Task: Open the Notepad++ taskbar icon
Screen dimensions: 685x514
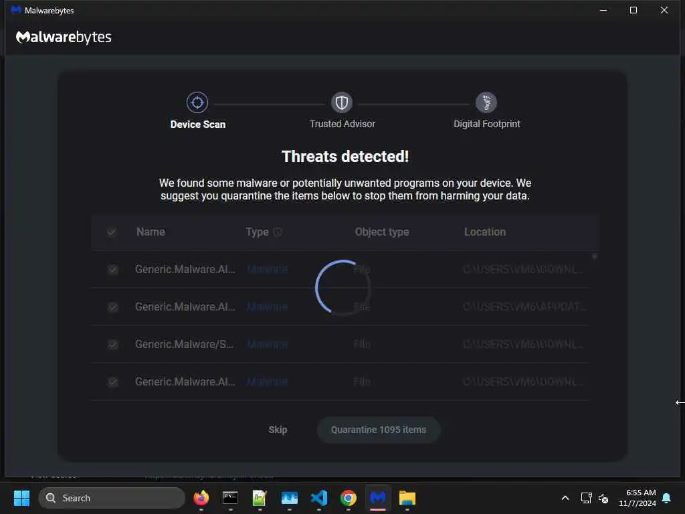Action: pyautogui.click(x=260, y=498)
